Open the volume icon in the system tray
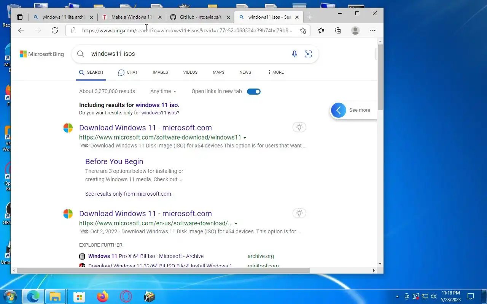Viewport: 487px width, 304px height. 434,296
